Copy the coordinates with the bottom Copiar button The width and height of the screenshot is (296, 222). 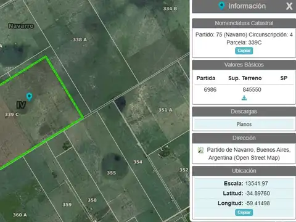(x=244, y=213)
